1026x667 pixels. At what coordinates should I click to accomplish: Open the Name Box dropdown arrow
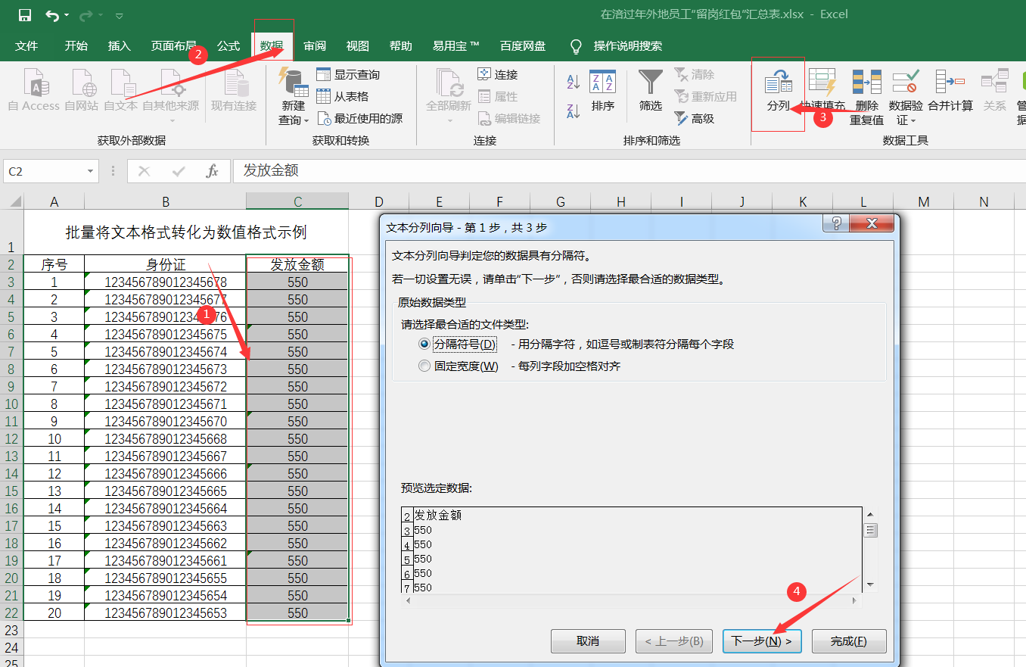pyautogui.click(x=91, y=172)
